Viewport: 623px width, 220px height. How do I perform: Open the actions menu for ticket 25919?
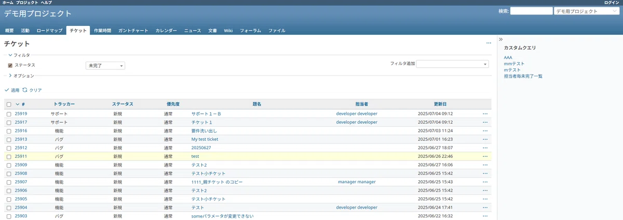click(485, 113)
